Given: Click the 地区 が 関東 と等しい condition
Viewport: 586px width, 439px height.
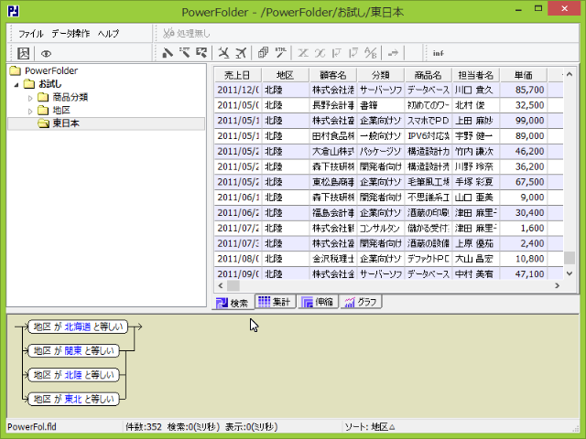Looking at the screenshot, I should pos(73,351).
